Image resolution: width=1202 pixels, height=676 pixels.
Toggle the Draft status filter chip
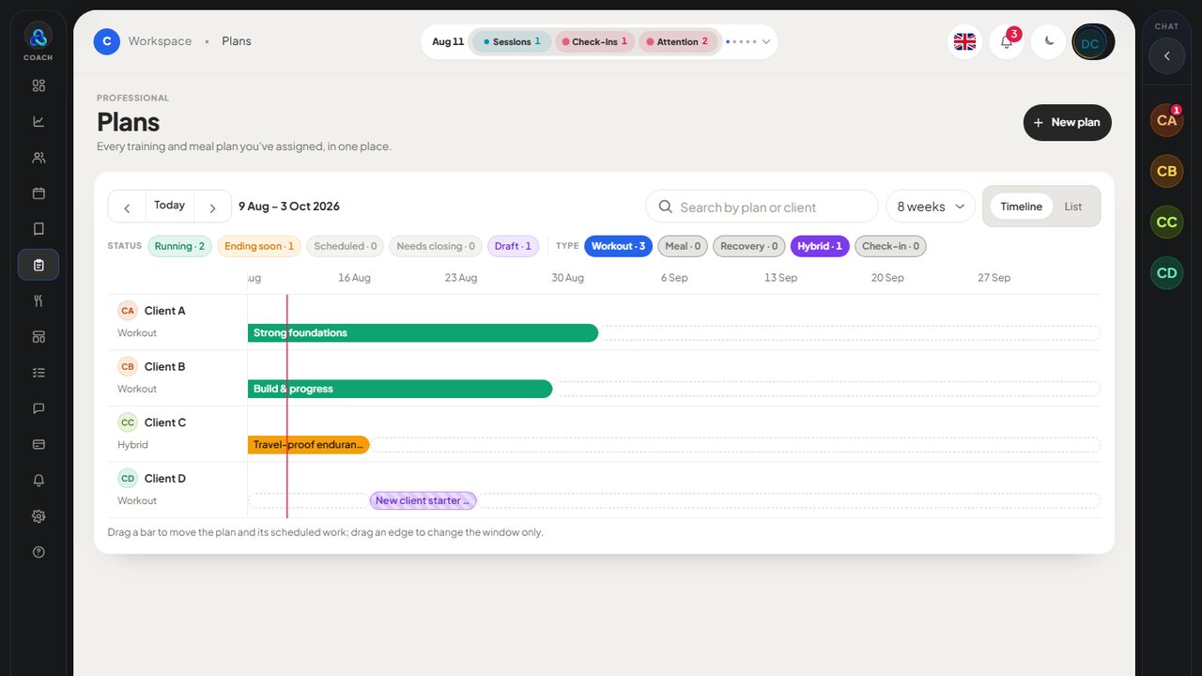click(513, 246)
